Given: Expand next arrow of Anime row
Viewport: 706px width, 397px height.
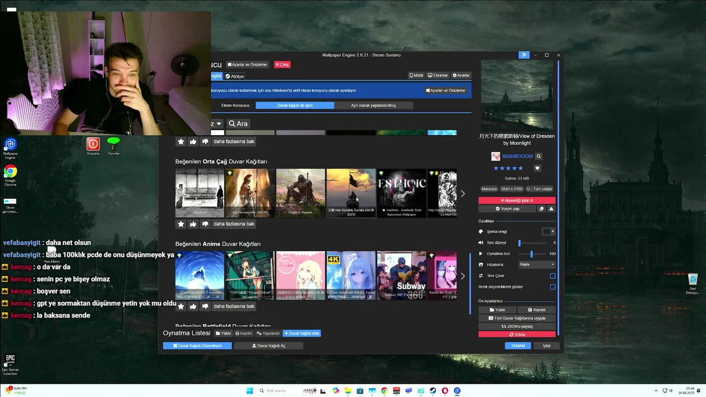Looking at the screenshot, I should pyautogui.click(x=463, y=276).
